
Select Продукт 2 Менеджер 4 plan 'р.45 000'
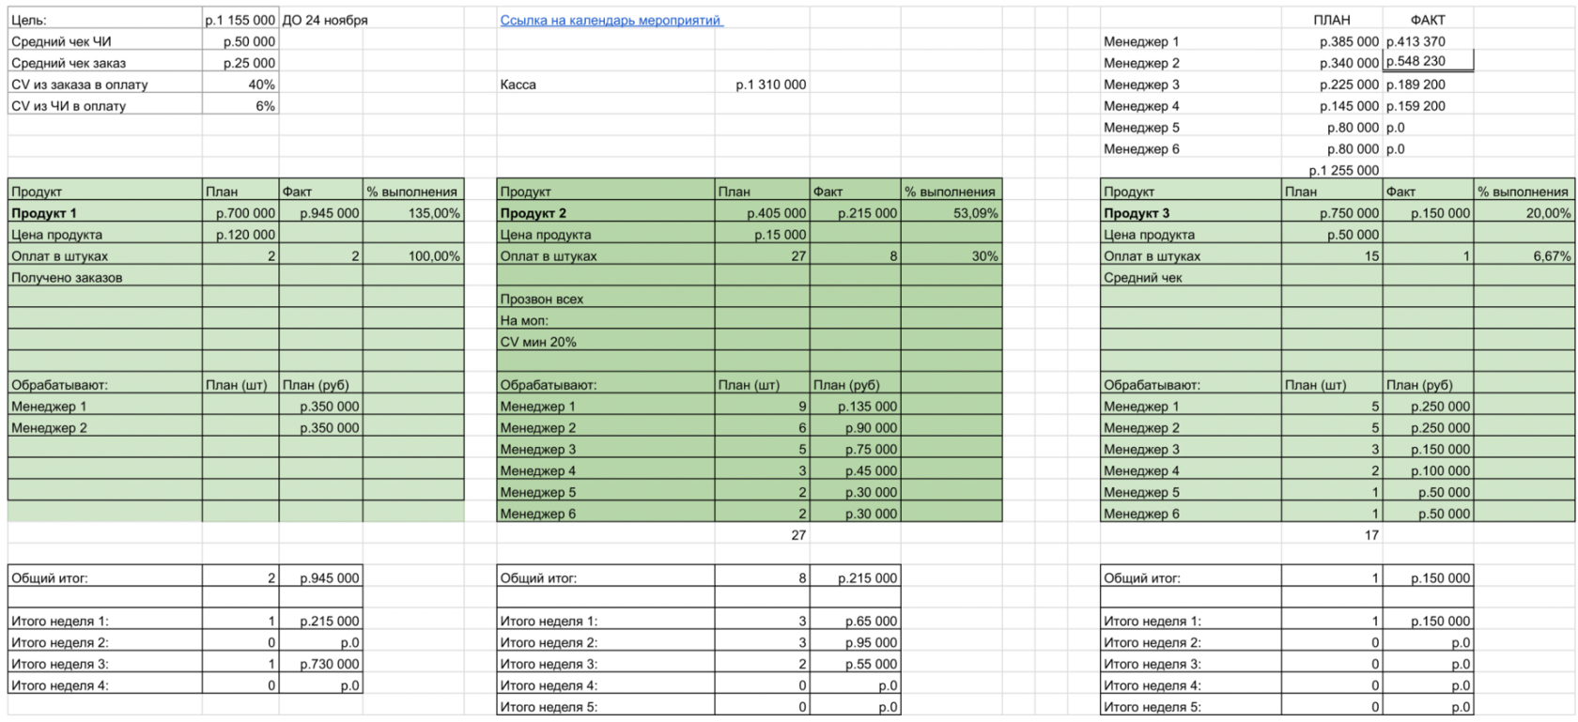(856, 470)
